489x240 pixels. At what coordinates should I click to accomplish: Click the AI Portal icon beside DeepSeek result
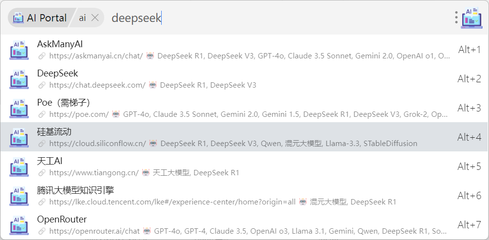coord(19,79)
